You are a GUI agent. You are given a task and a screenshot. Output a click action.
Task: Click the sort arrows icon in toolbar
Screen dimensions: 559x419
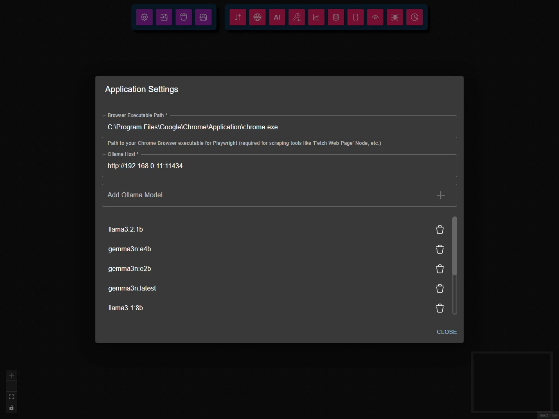tap(238, 17)
